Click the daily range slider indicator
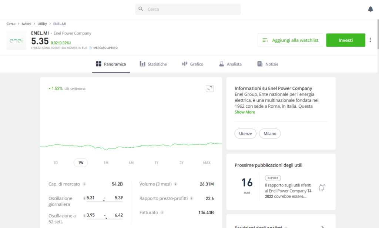This screenshot has height=228, width=379. click(104, 201)
